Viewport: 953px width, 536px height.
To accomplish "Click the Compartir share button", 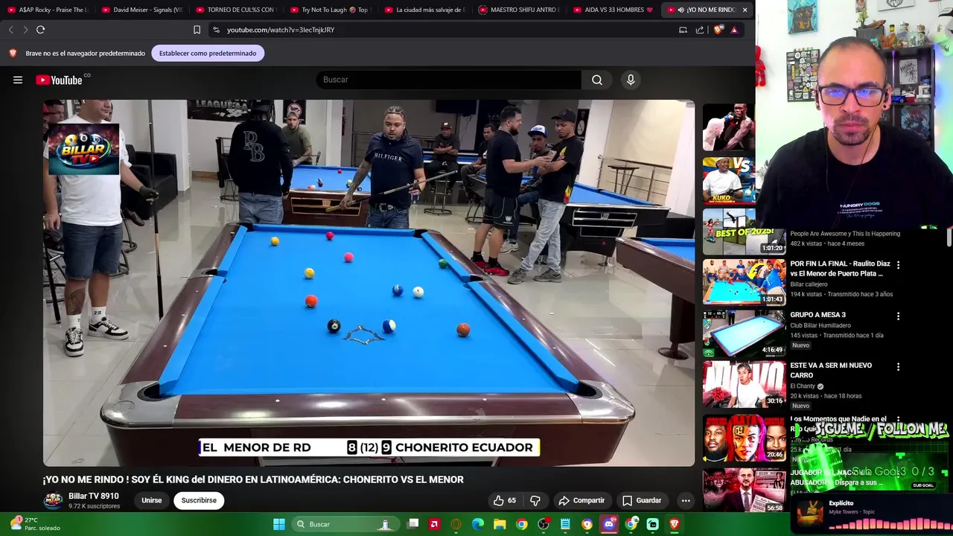I will coord(581,500).
